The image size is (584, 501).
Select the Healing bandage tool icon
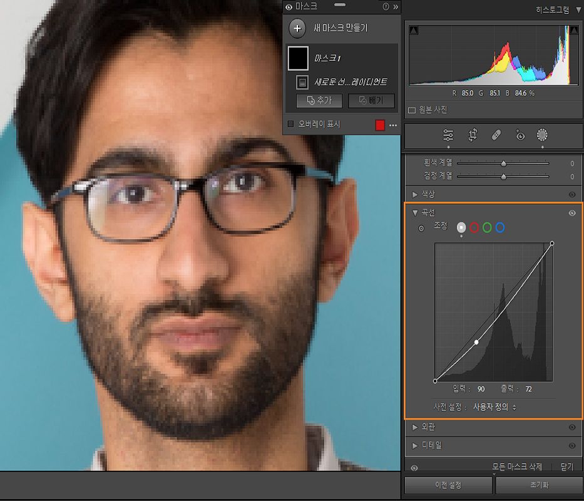[496, 135]
